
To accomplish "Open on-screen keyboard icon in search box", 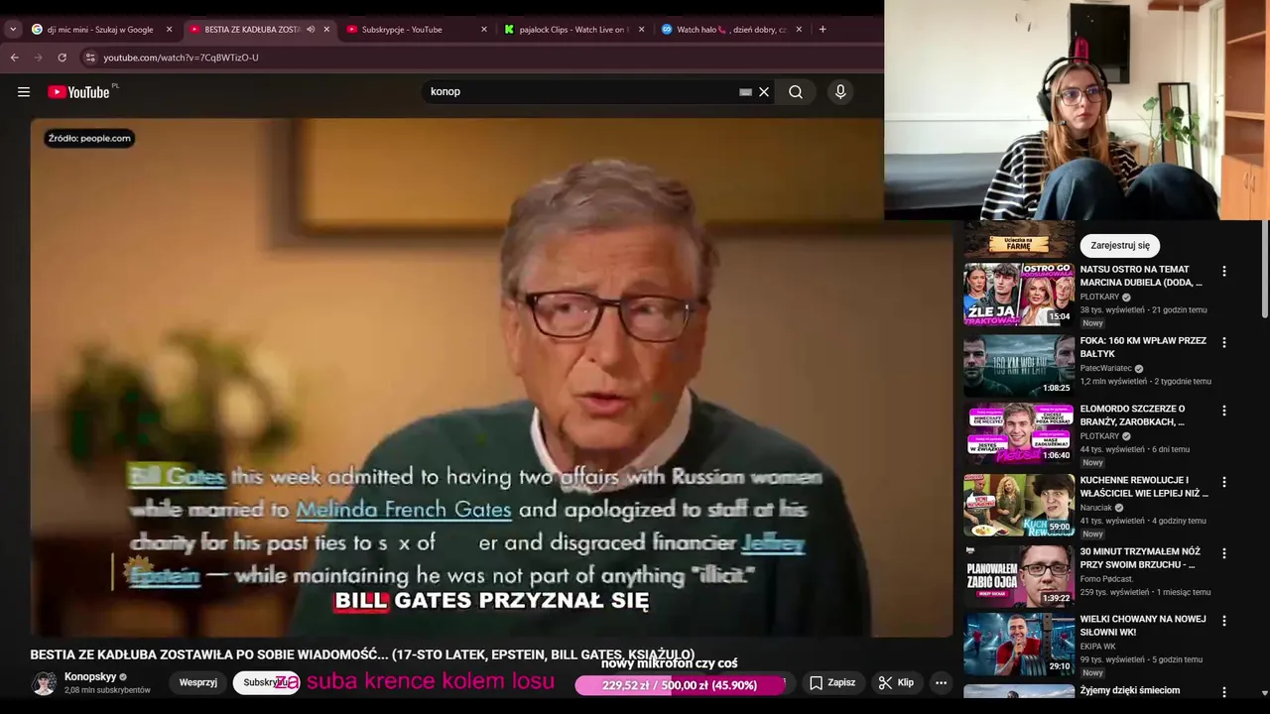I will pyautogui.click(x=745, y=92).
